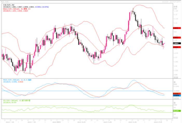The image size is (182, 123).
Task: Click the upper green RSI threshold line
Action: tap(78, 106)
